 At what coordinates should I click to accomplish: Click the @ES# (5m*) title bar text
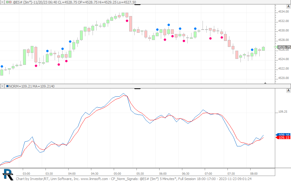(x=75, y=2)
